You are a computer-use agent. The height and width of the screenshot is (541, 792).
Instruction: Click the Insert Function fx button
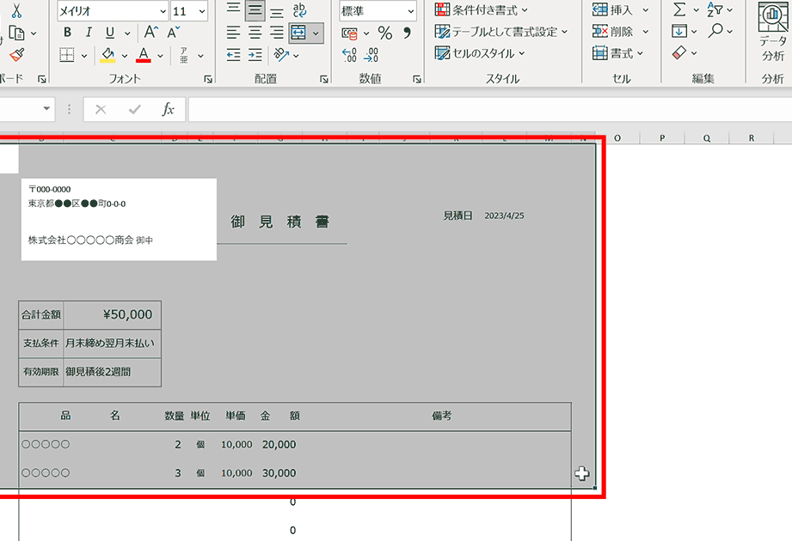(x=168, y=109)
